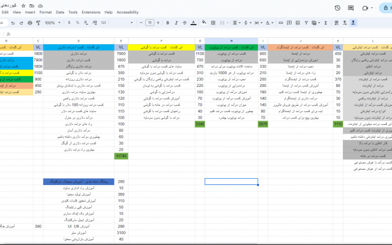Undo the last action

pyautogui.click(x=13, y=23)
